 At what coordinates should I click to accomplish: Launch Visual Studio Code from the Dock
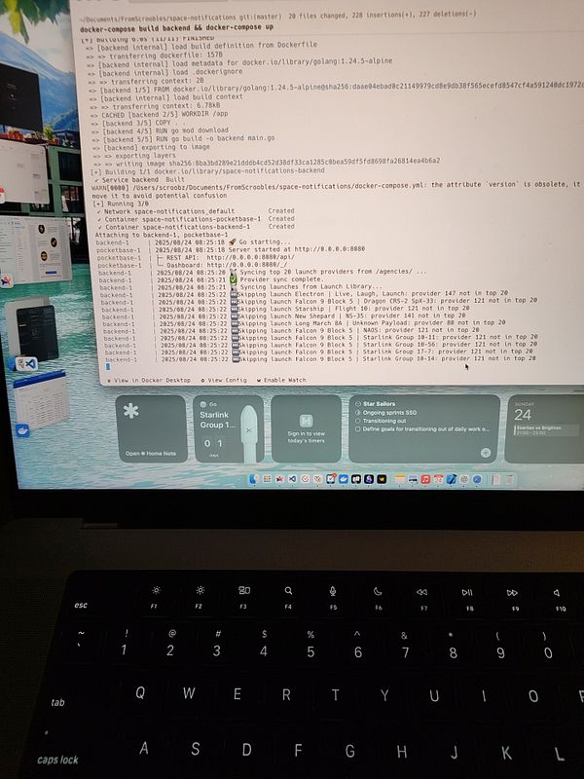[293, 479]
